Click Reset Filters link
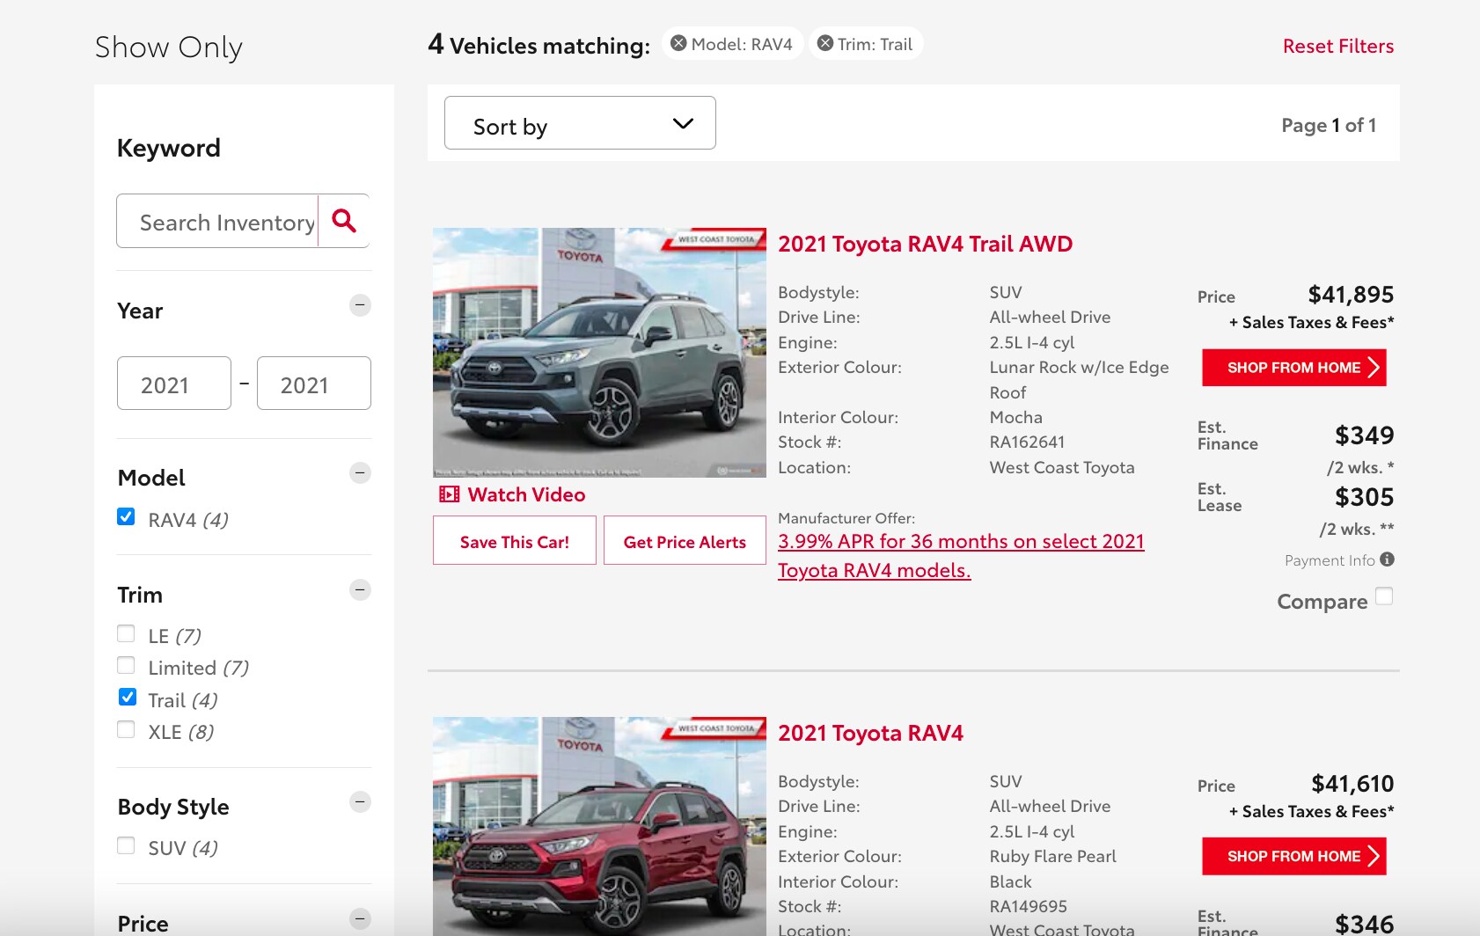Image resolution: width=1480 pixels, height=936 pixels. coord(1337,46)
